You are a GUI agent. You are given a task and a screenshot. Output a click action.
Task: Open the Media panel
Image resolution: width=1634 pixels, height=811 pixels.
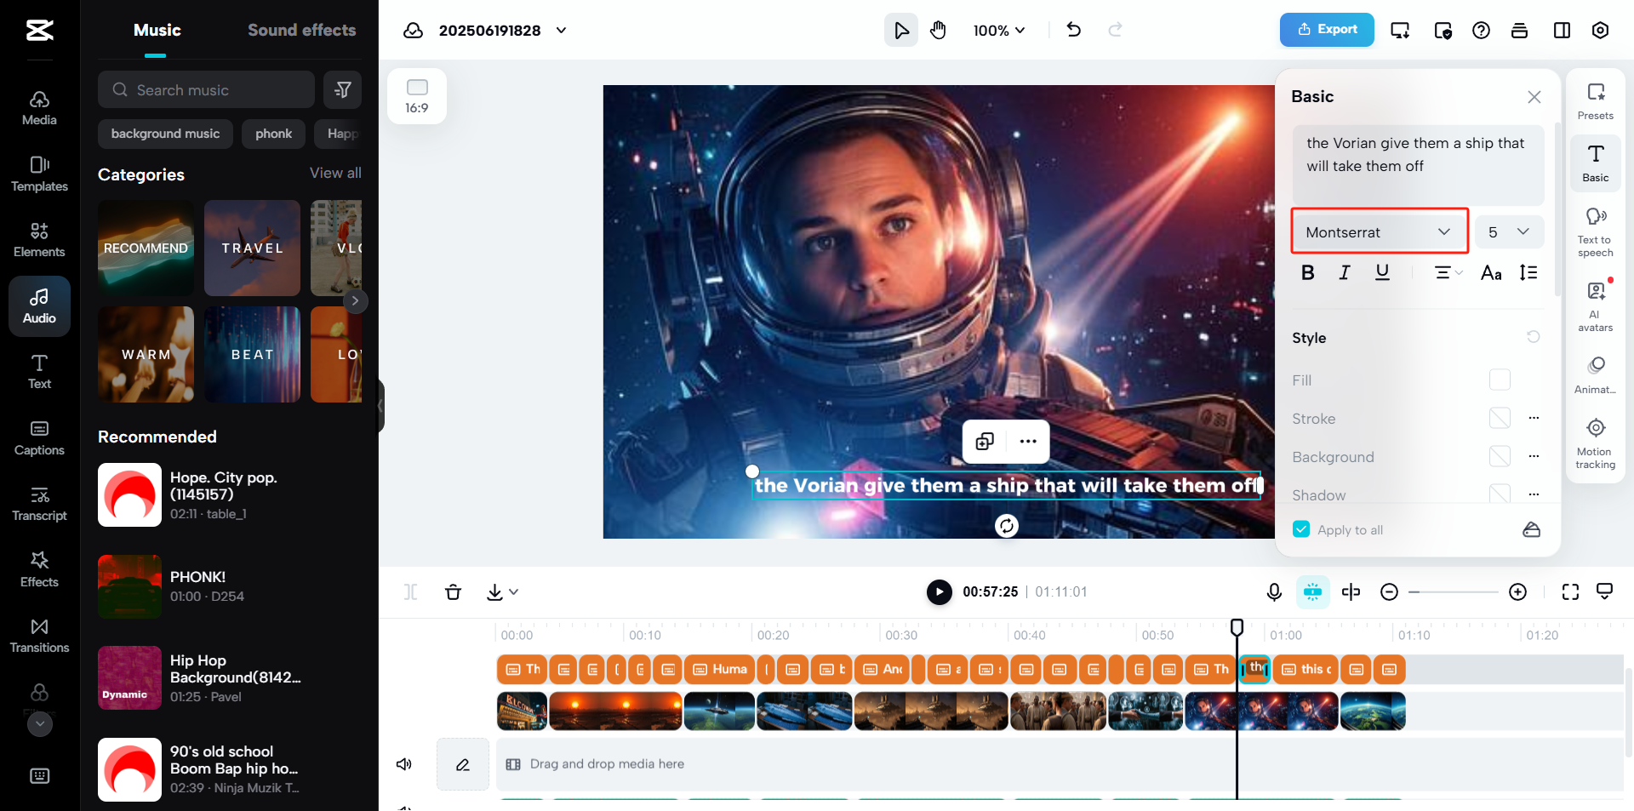point(39,108)
